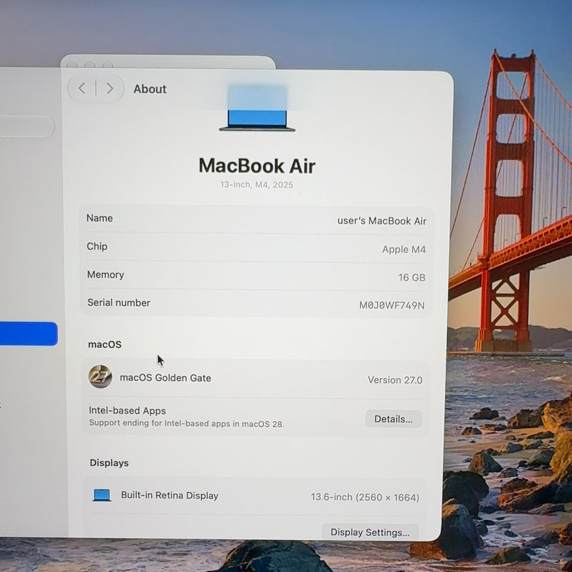Image resolution: width=572 pixels, height=572 pixels.
Task: Click the "Intel-based Apps" label
Action: 127,410
